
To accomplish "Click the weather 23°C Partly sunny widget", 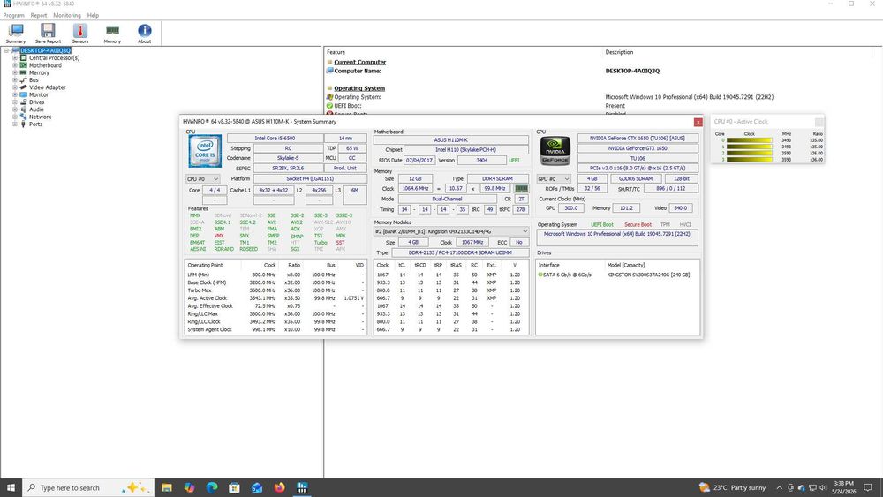I will pos(732,487).
